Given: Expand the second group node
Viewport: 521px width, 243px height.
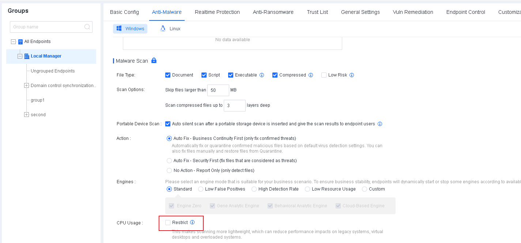Looking at the screenshot, I should (26, 115).
